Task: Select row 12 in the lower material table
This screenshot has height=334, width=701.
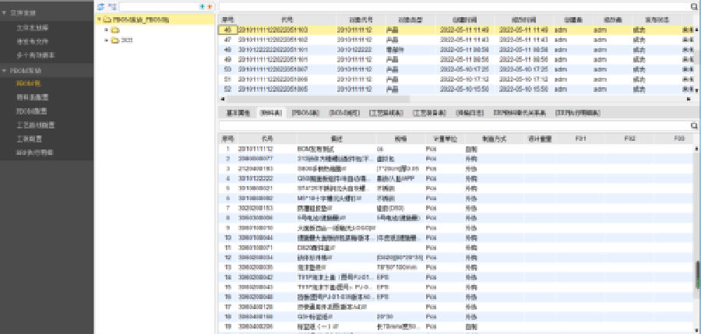Action: [456, 257]
